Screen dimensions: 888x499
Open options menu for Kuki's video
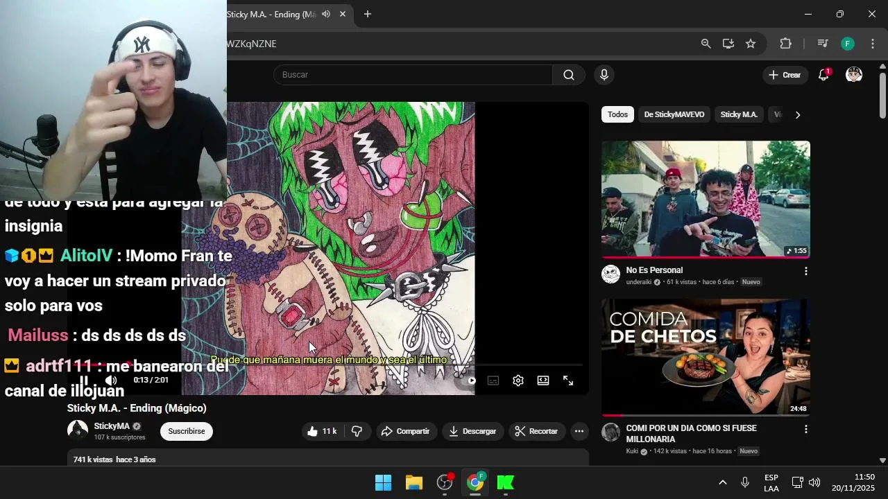click(x=805, y=430)
